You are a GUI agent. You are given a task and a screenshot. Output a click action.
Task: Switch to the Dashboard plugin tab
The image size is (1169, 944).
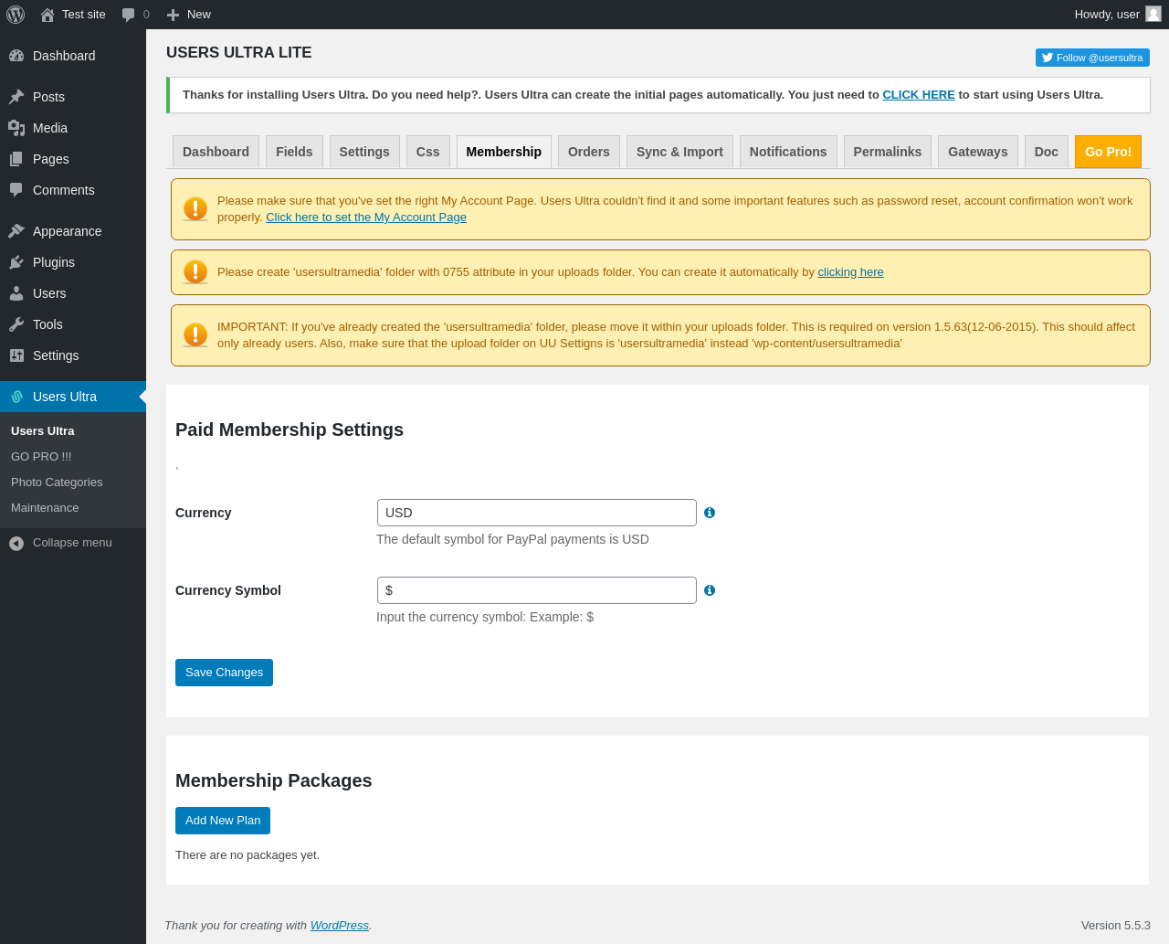(x=216, y=152)
